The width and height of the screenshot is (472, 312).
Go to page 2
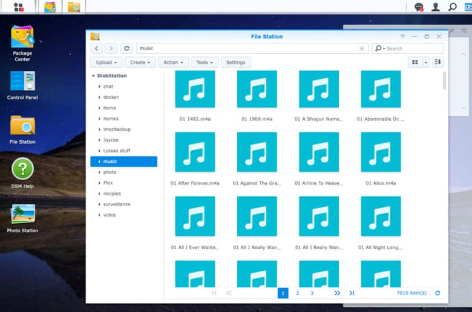pos(297,293)
